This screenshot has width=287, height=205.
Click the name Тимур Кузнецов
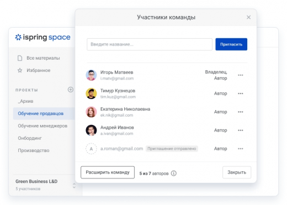118,91
